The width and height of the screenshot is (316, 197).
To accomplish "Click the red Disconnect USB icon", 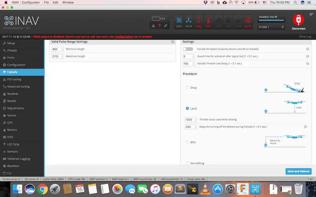I will coord(298,20).
